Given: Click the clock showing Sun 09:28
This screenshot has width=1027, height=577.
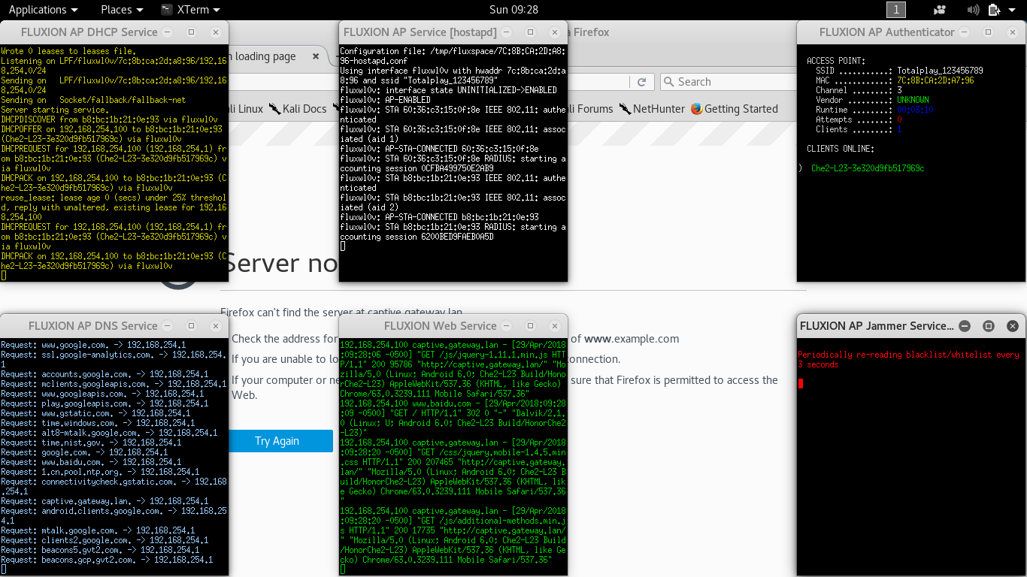Looking at the screenshot, I should [x=513, y=10].
